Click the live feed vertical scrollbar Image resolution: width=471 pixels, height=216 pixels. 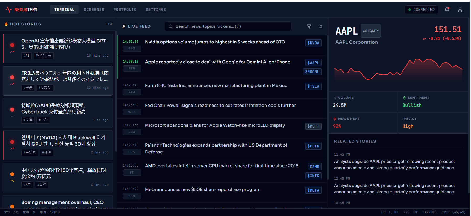click(x=328, y=107)
